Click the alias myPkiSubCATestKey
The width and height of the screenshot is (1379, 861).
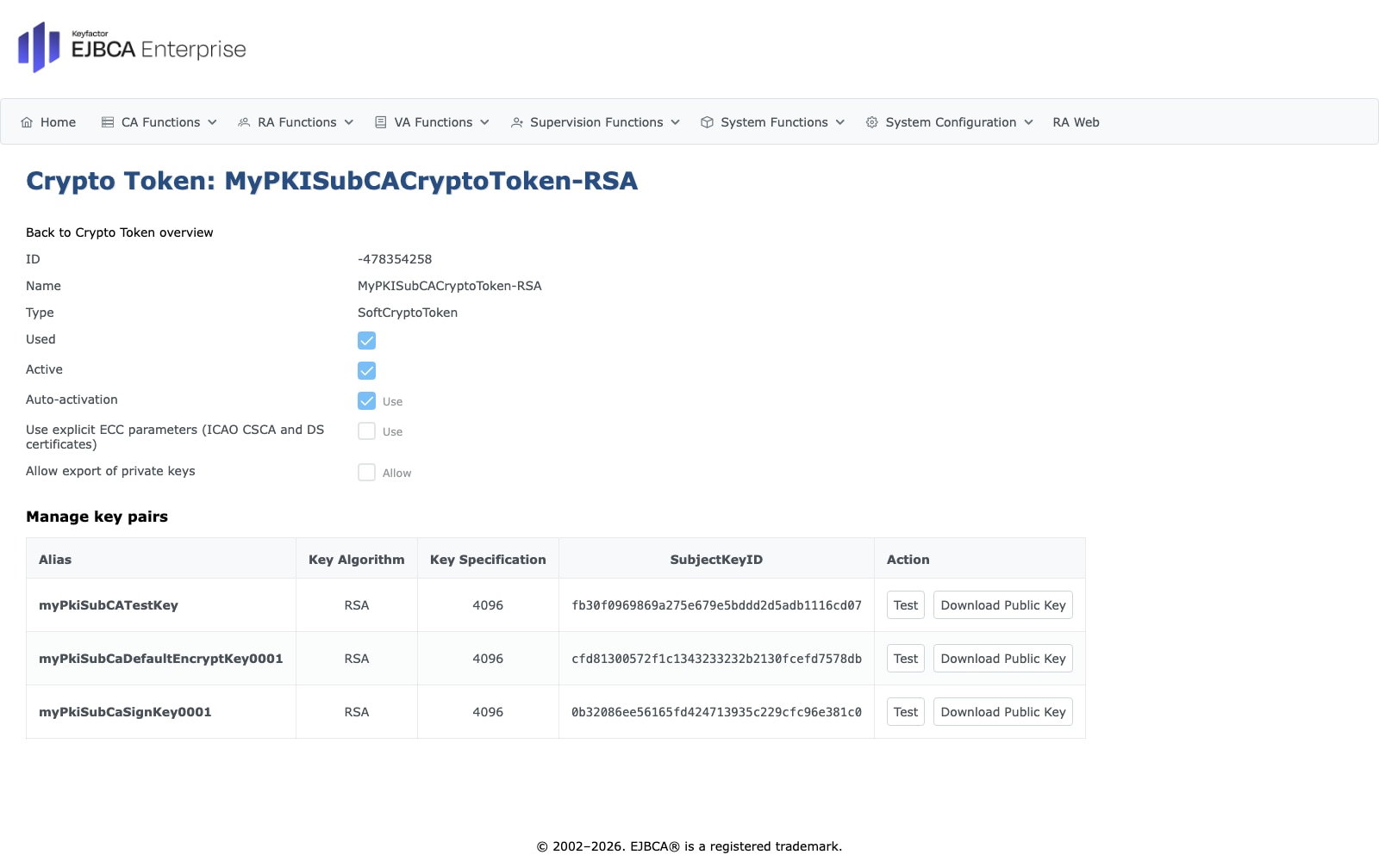pos(109,605)
